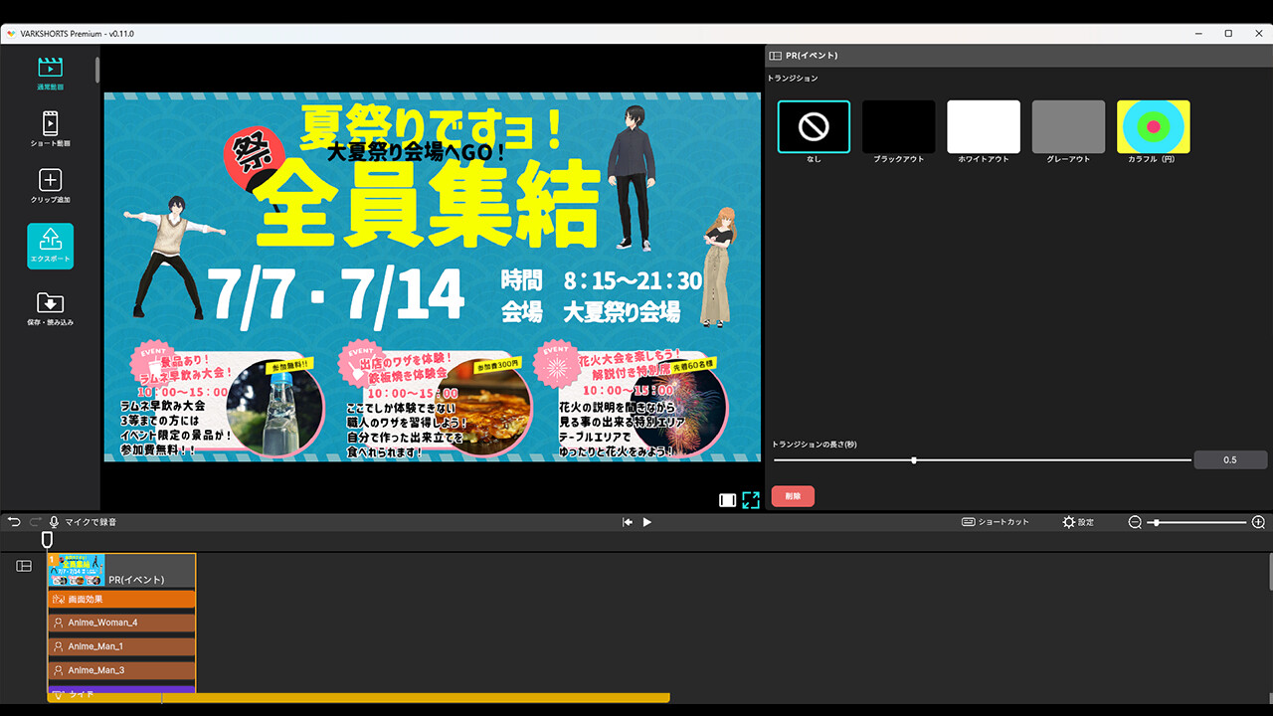Toggle the letterbox preview display icon
The width and height of the screenshot is (1273, 716).
(727, 500)
